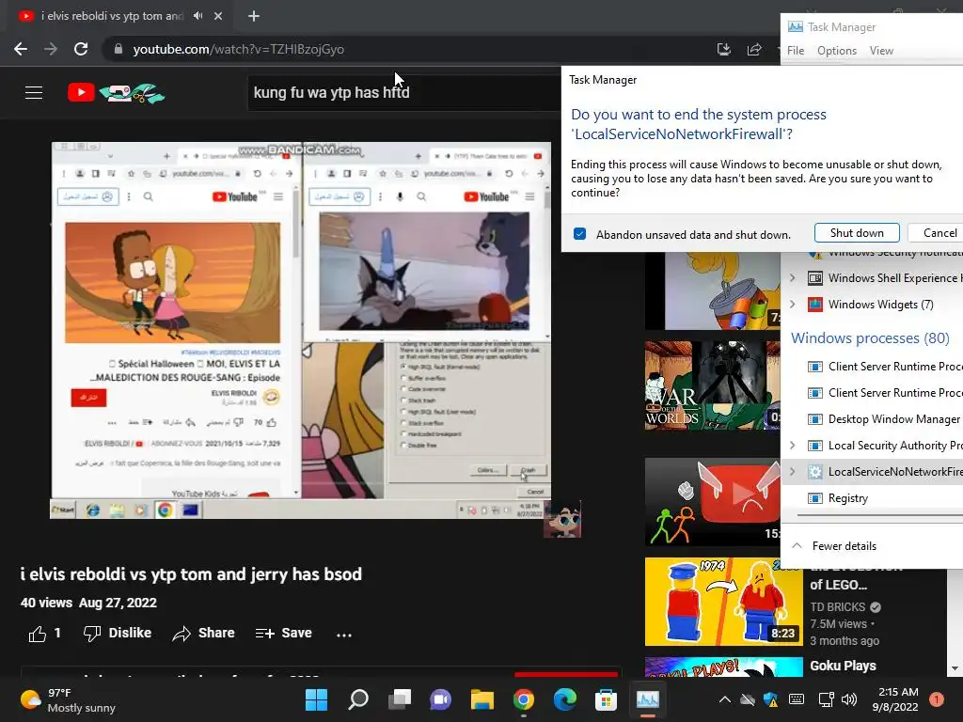Toggle Abandon unsaved data checkbox
The width and height of the screenshot is (963, 722).
coord(579,234)
